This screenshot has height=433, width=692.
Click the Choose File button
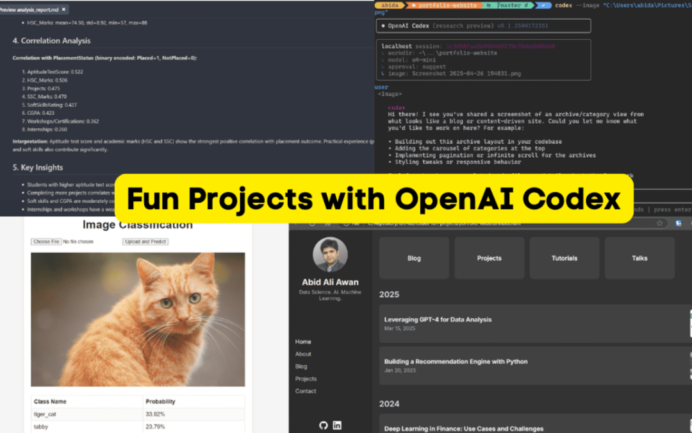46,242
